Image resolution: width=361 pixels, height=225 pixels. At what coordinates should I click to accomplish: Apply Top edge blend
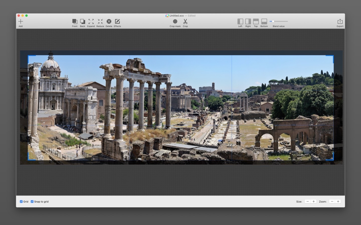256,21
